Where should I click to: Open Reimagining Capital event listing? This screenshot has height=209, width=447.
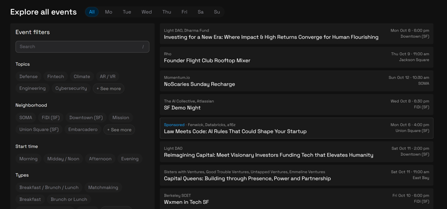click(297, 152)
